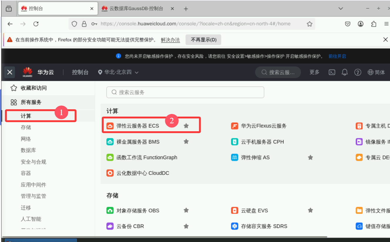Click the 华为云Flexus云服务 icon

point(234,126)
